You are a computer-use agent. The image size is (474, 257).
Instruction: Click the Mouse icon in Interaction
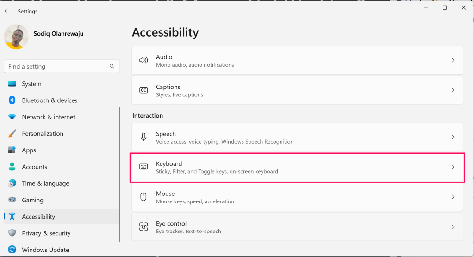click(x=143, y=197)
